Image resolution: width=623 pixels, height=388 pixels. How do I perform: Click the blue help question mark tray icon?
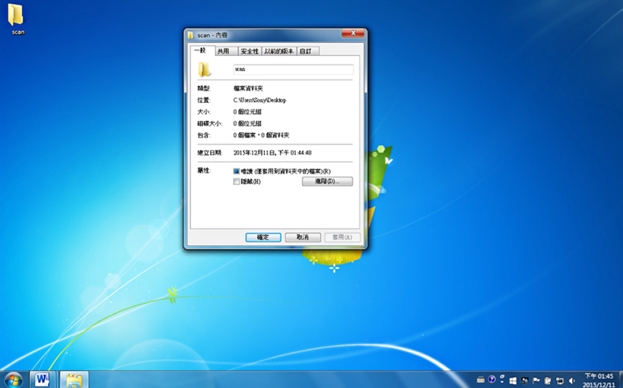[x=491, y=380]
